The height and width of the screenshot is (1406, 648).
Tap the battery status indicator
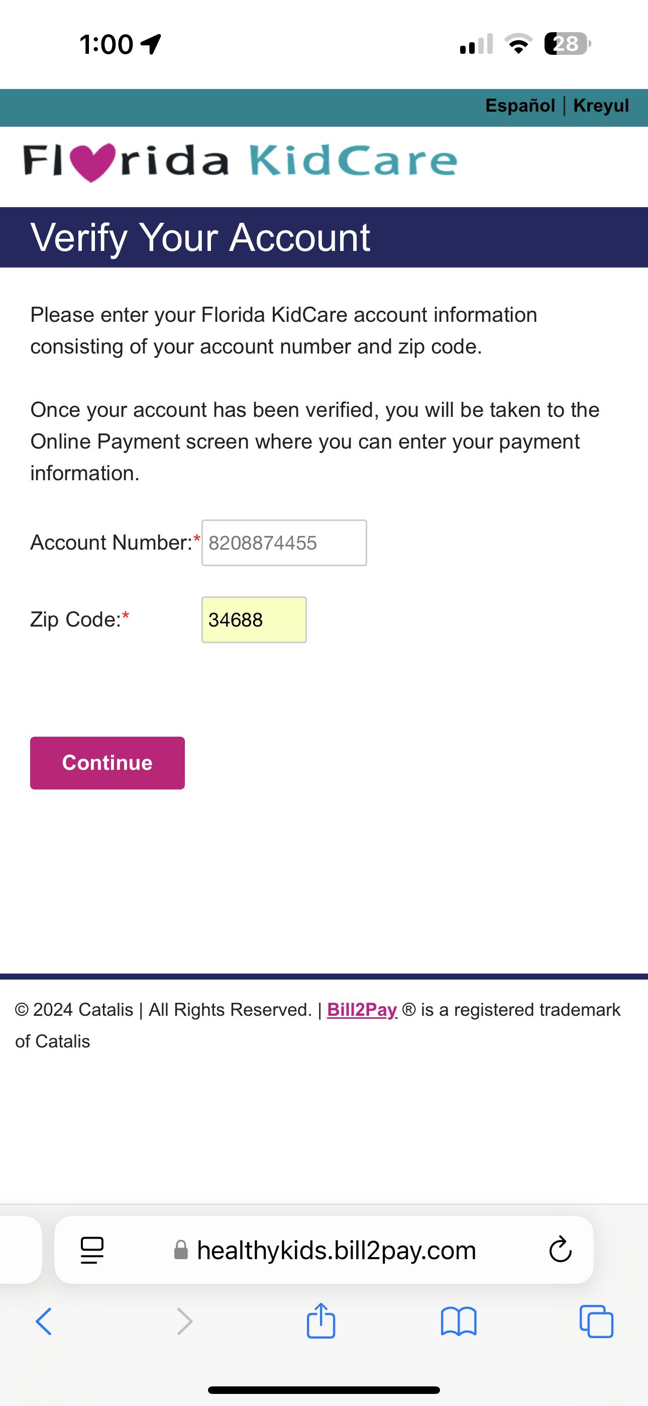567,44
